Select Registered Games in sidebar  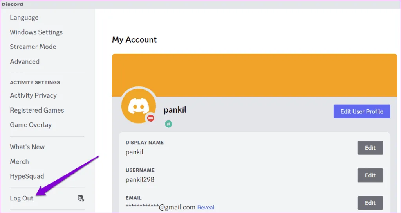[37, 110]
